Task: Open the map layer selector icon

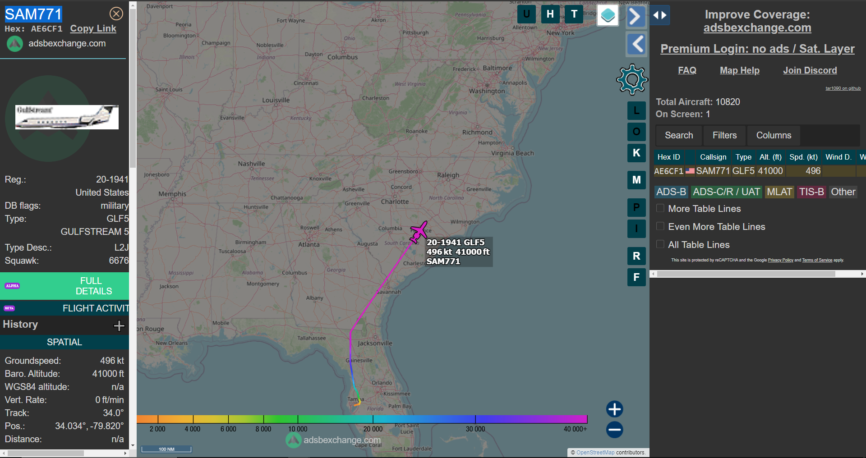Action: click(x=608, y=15)
